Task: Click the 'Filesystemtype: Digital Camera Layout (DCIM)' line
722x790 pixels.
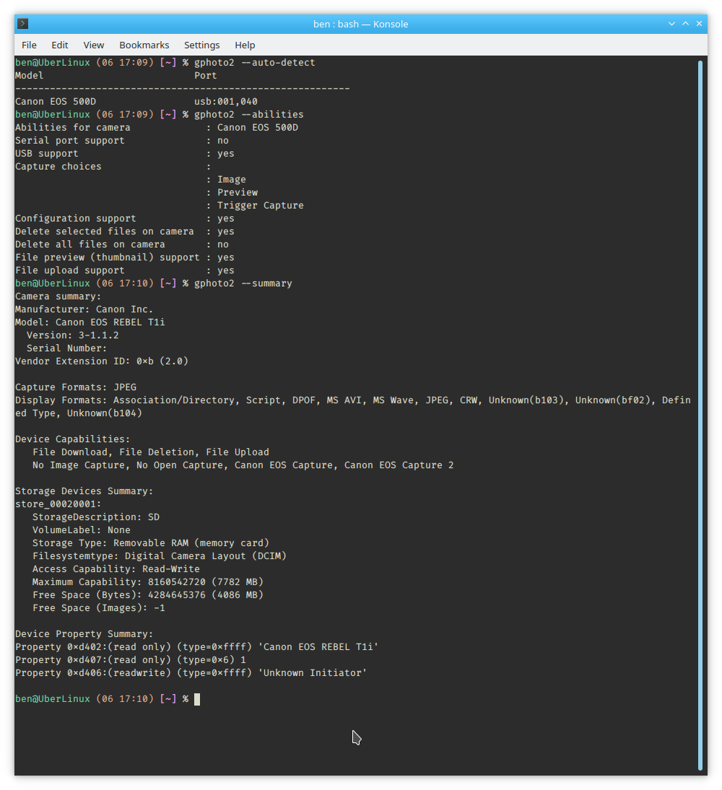Action: (160, 556)
